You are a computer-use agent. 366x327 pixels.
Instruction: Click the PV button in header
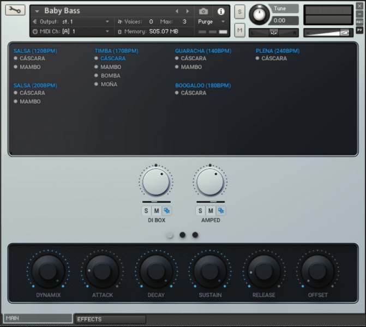point(359,30)
